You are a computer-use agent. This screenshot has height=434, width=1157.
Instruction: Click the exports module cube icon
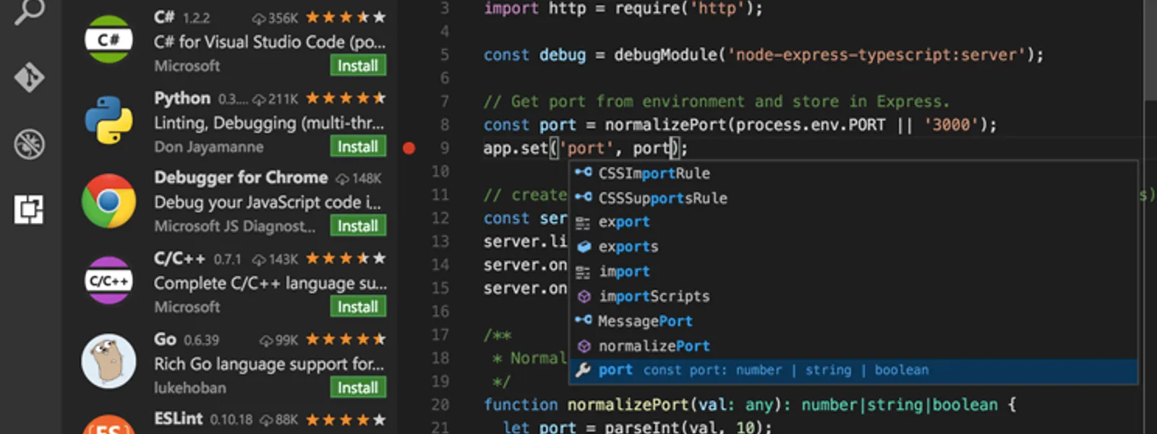pos(584,247)
